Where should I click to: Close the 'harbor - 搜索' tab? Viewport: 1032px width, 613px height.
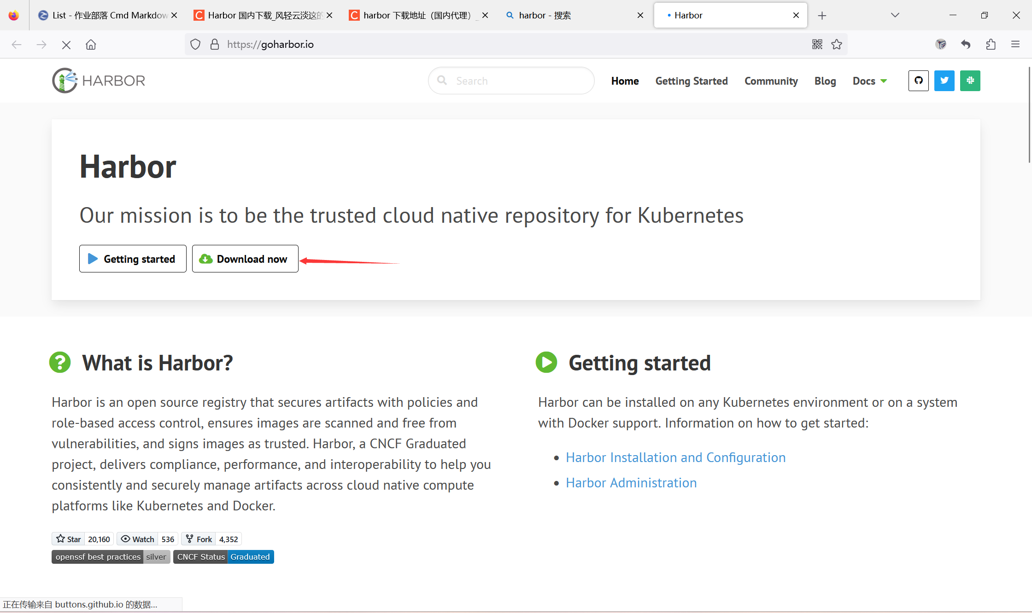click(x=640, y=15)
